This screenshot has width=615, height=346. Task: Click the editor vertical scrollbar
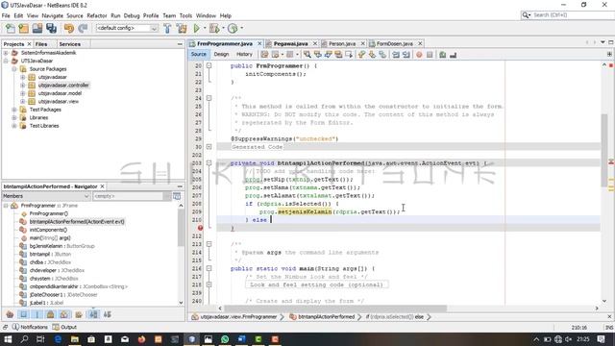click(604, 149)
